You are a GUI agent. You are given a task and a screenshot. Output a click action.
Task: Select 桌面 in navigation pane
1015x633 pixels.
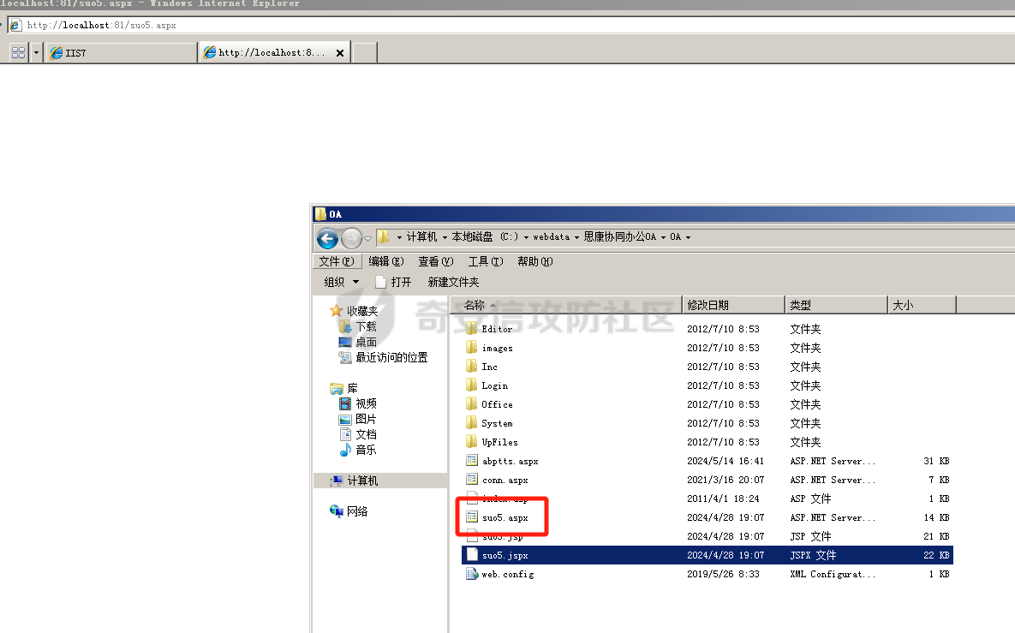click(x=366, y=343)
